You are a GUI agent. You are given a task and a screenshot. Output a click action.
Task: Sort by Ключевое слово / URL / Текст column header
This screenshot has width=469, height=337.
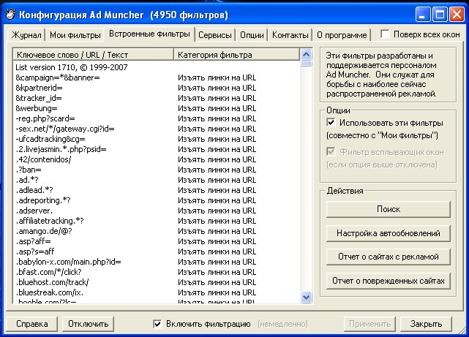click(x=94, y=55)
